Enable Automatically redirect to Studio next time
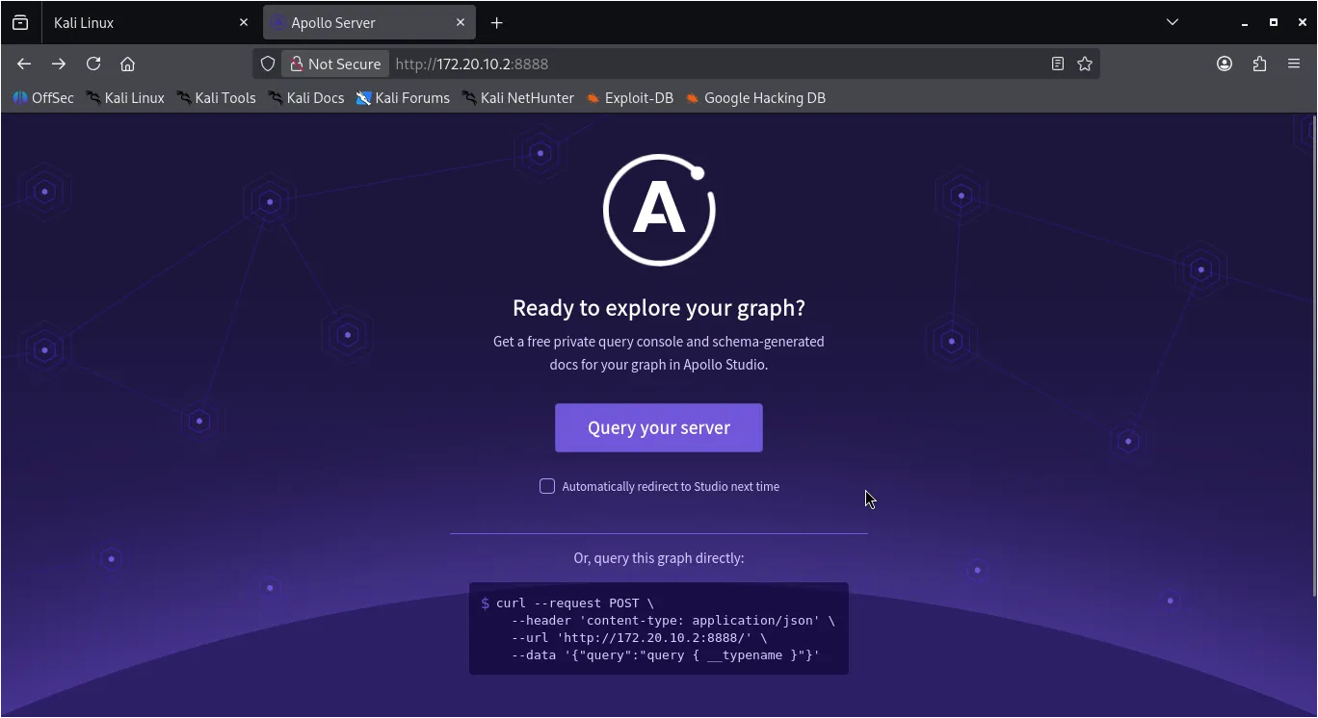 [x=547, y=486]
